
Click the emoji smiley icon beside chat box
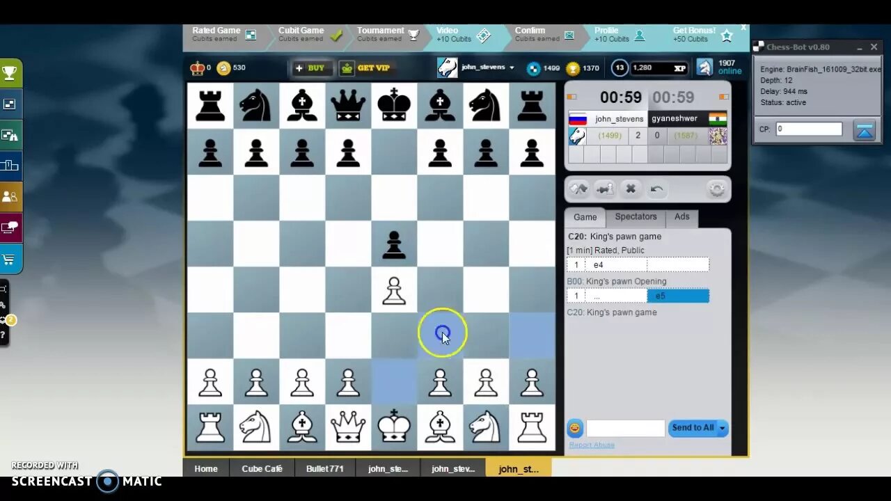[575, 428]
